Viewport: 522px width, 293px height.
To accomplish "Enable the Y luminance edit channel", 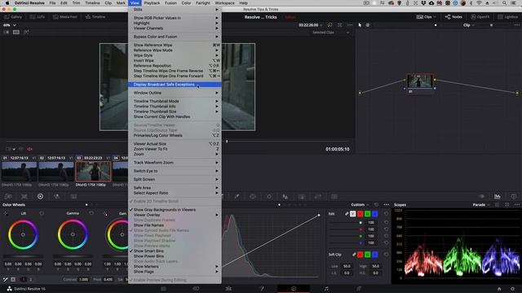I will (x=353, y=214).
